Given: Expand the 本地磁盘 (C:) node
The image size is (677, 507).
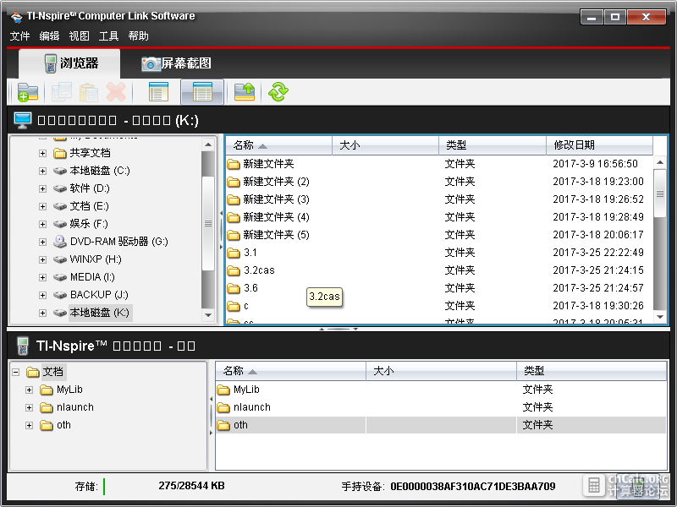Looking at the screenshot, I should 42,172.
